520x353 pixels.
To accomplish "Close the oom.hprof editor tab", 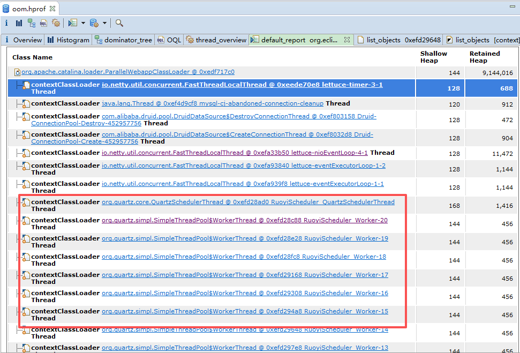I will coord(52,9).
